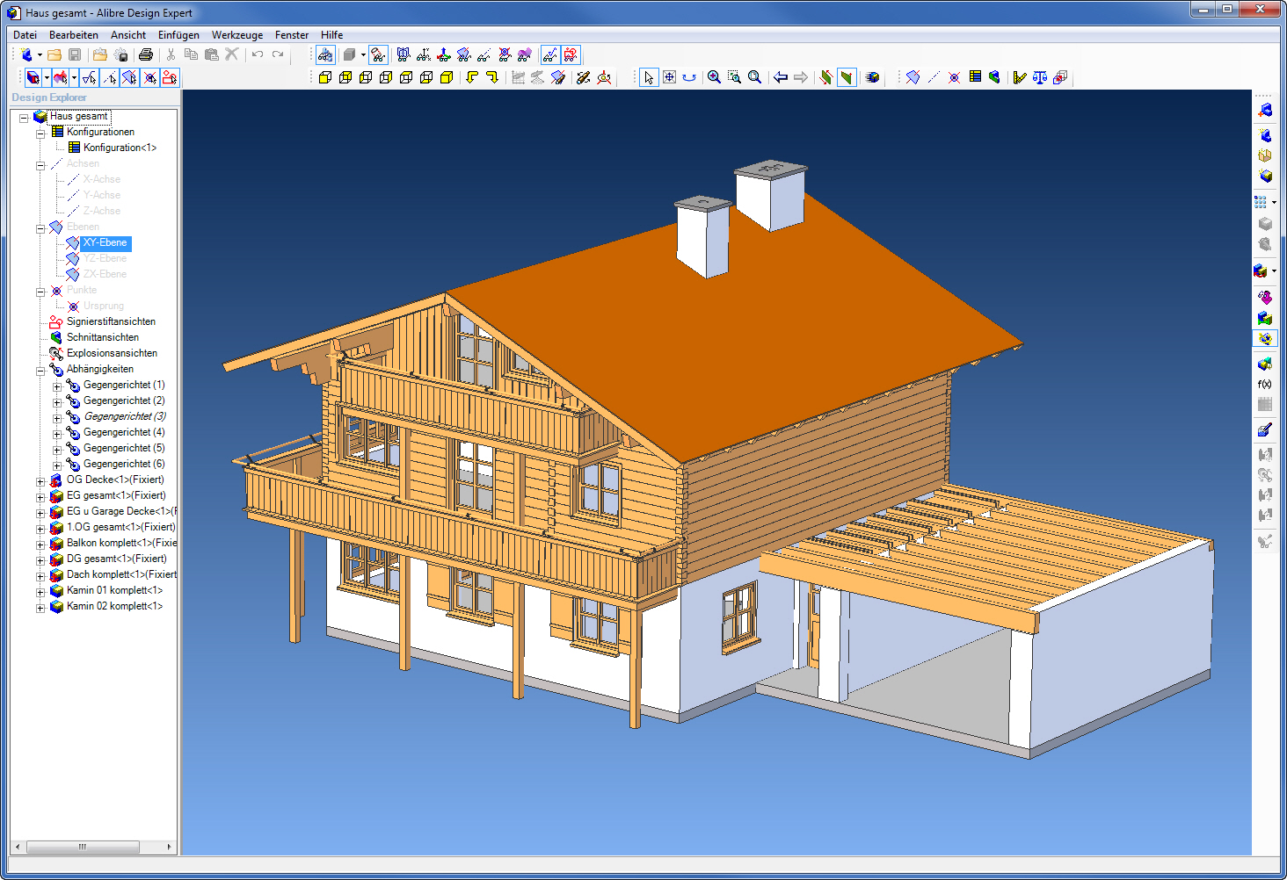This screenshot has width=1287, height=880.
Task: Expand the Kamin 02 komplett<1> node
Action: (40, 608)
